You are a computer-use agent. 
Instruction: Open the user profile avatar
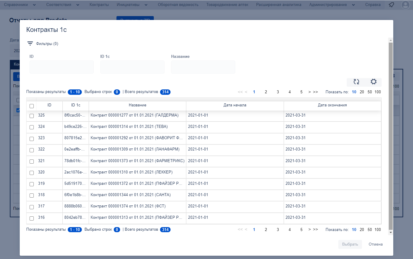point(406,5)
